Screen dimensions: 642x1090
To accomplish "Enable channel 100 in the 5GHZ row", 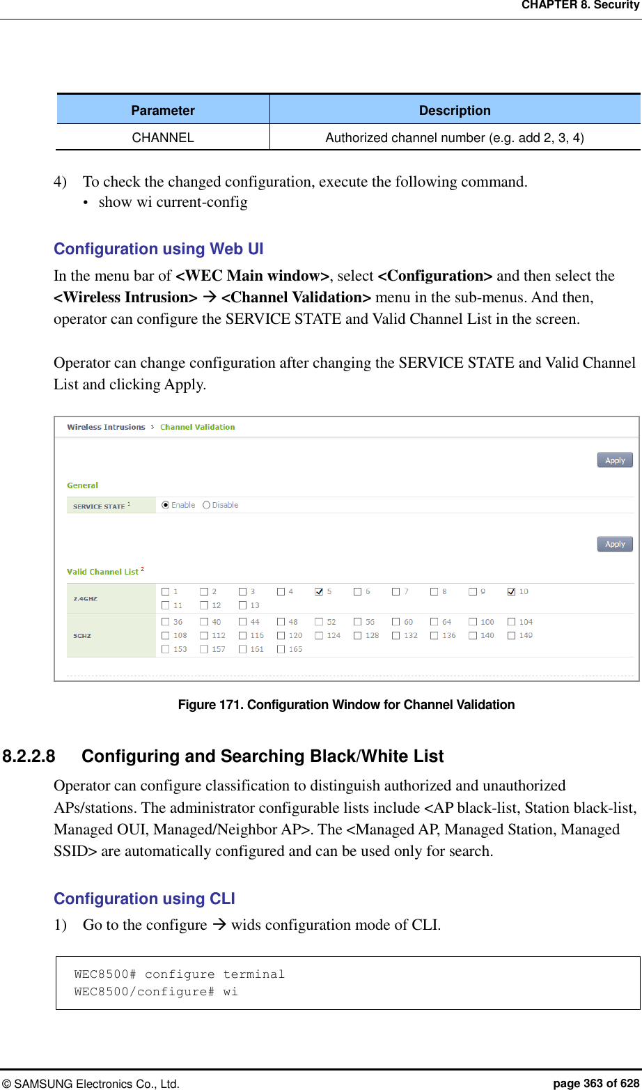I will [472, 621].
